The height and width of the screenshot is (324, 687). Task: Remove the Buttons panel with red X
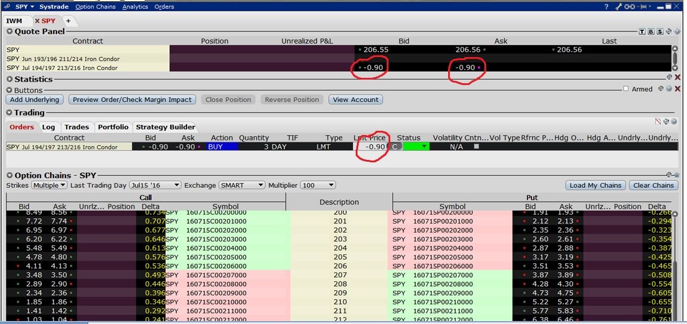click(x=678, y=89)
